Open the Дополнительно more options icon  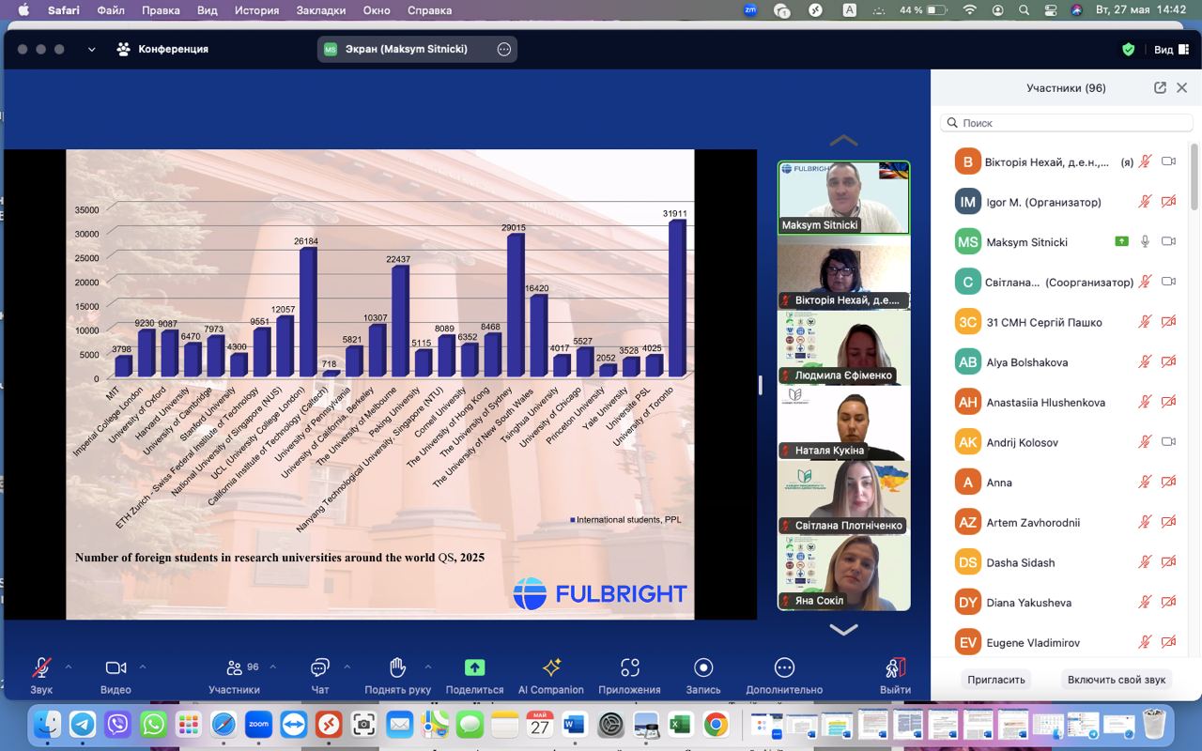(x=784, y=667)
